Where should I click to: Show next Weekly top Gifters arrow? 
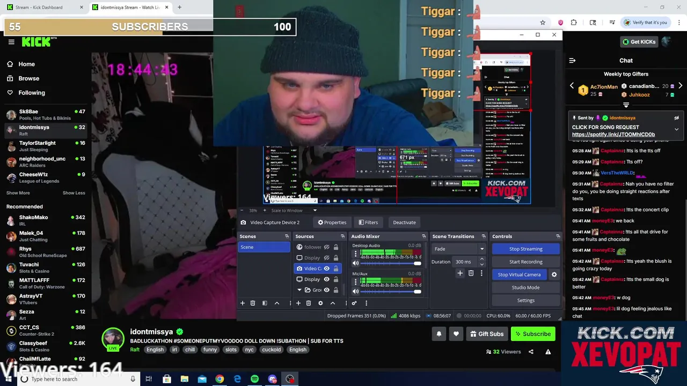click(680, 86)
